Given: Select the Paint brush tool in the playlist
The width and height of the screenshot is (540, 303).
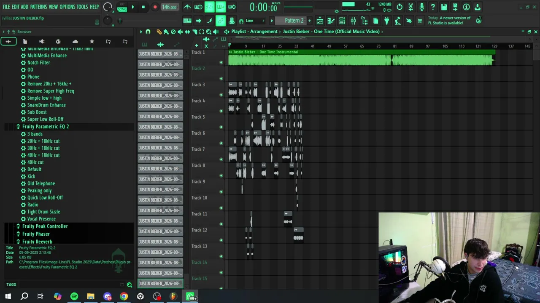Looking at the screenshot, I should (166, 32).
